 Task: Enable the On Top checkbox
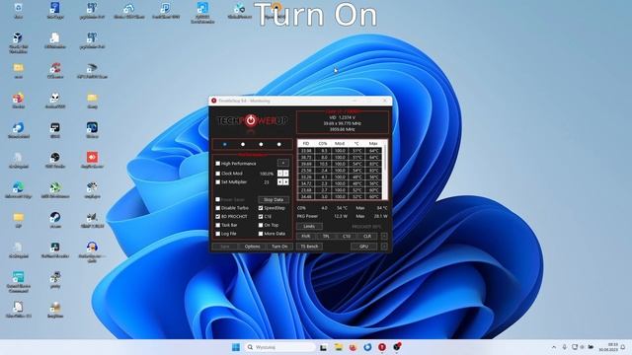tap(261, 225)
